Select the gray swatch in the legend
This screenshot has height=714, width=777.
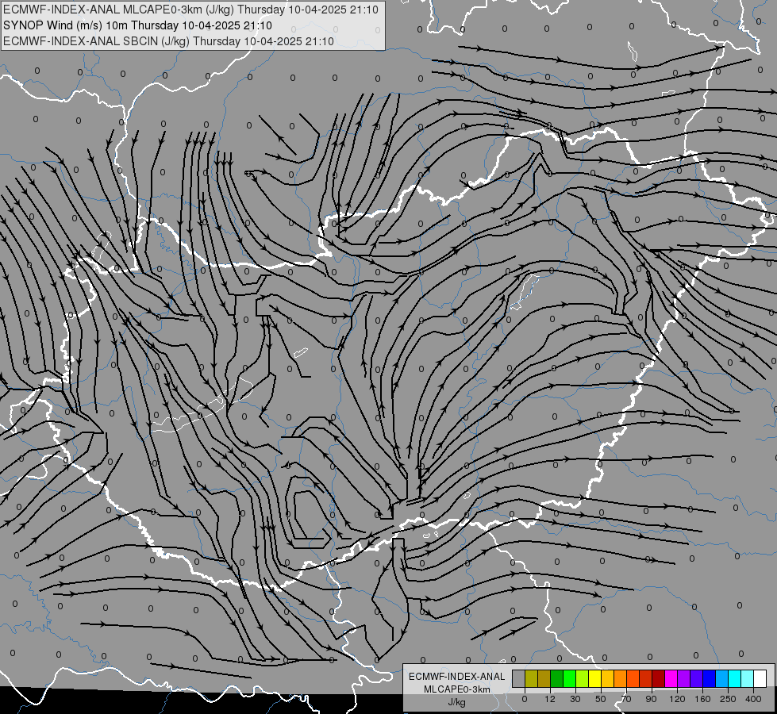[518, 679]
